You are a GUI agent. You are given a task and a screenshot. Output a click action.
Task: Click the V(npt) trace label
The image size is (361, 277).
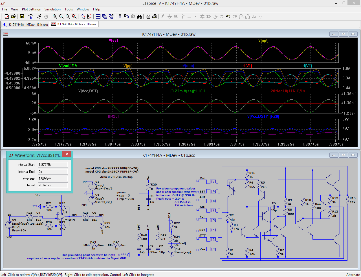tap(263, 41)
